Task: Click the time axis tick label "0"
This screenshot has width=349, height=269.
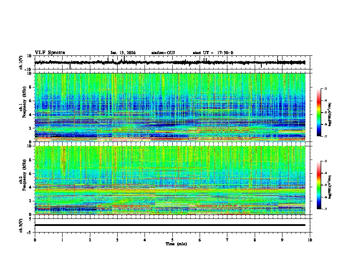Action: tap(35, 240)
